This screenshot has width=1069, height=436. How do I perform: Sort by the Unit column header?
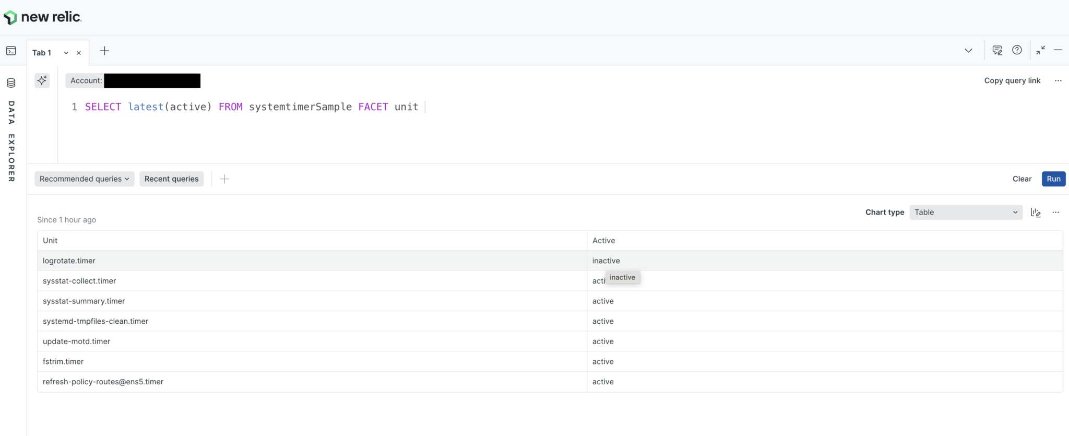50,241
